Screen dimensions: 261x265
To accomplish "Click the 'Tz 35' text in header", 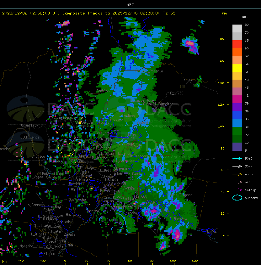I will click(169, 13).
